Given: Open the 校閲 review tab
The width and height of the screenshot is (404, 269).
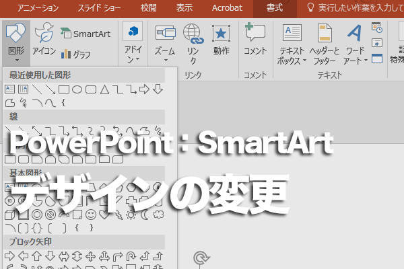Looking at the screenshot, I should pyautogui.click(x=148, y=8).
